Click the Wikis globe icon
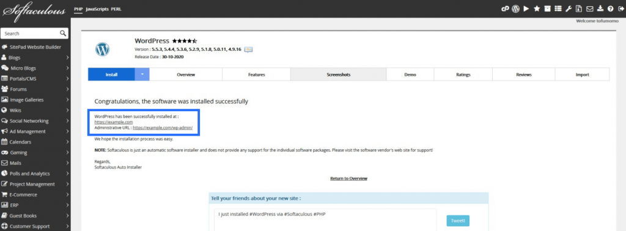The width and height of the screenshot is (626, 231). pos(4,110)
